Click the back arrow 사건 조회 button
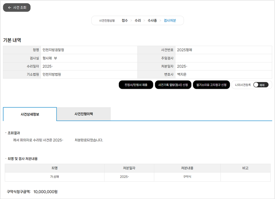Image resolution: width=275 pixels, height=199 pixels. tap(17, 7)
